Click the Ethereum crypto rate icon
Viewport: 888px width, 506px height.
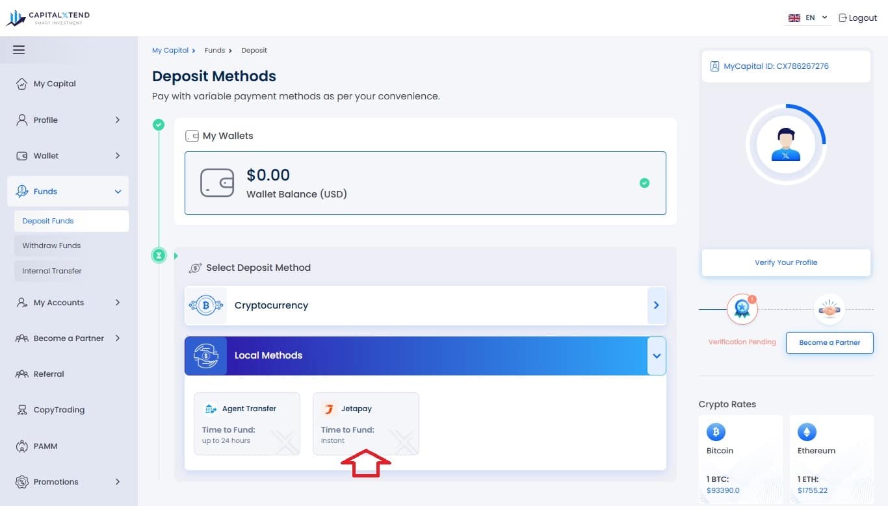click(x=807, y=431)
